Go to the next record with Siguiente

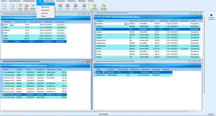(76, 7)
